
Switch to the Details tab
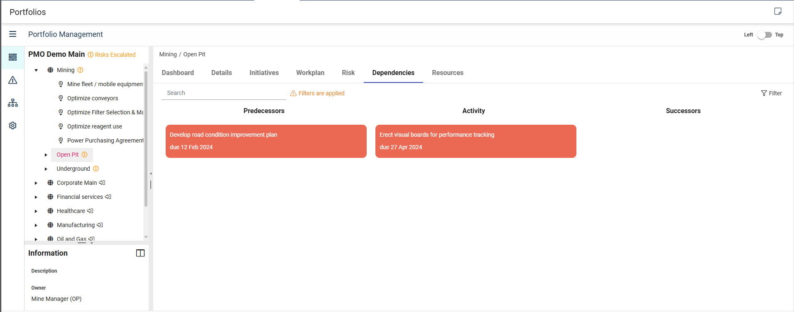point(222,73)
